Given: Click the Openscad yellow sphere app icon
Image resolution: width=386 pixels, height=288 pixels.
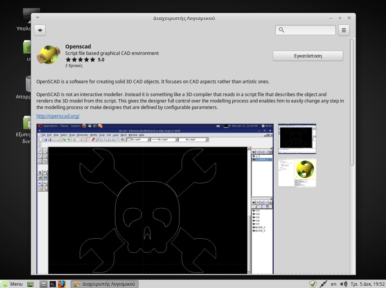Looking at the screenshot, I should [x=49, y=55].
